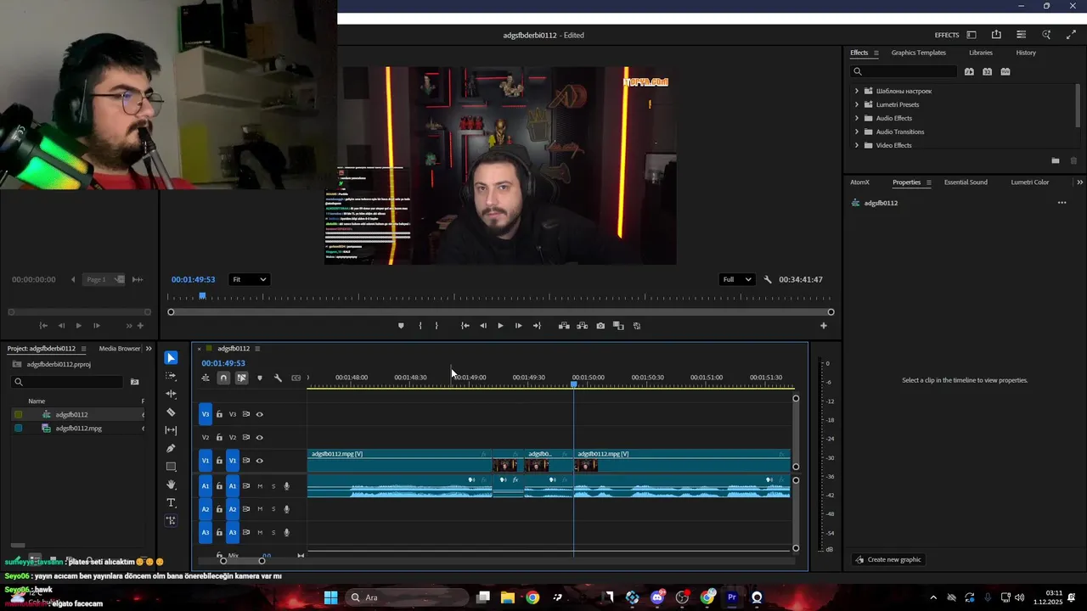Toggle V1 track output eye
Image resolution: width=1087 pixels, height=611 pixels.
(x=259, y=461)
